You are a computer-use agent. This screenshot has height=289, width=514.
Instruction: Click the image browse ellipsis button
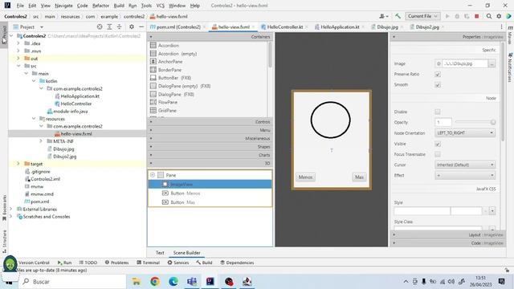tap(492, 64)
